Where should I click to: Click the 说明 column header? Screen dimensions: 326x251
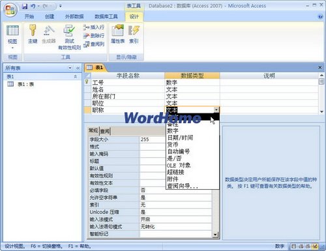click(x=269, y=76)
